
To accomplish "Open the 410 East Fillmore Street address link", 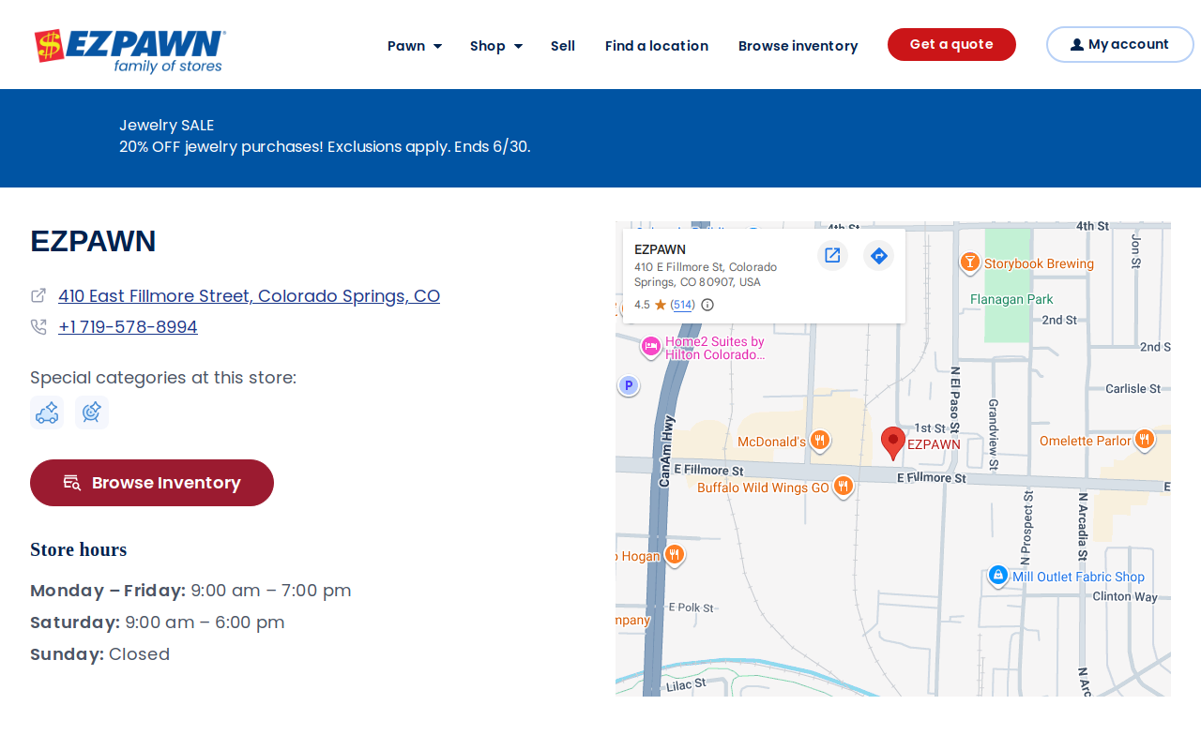I will pyautogui.click(x=249, y=296).
